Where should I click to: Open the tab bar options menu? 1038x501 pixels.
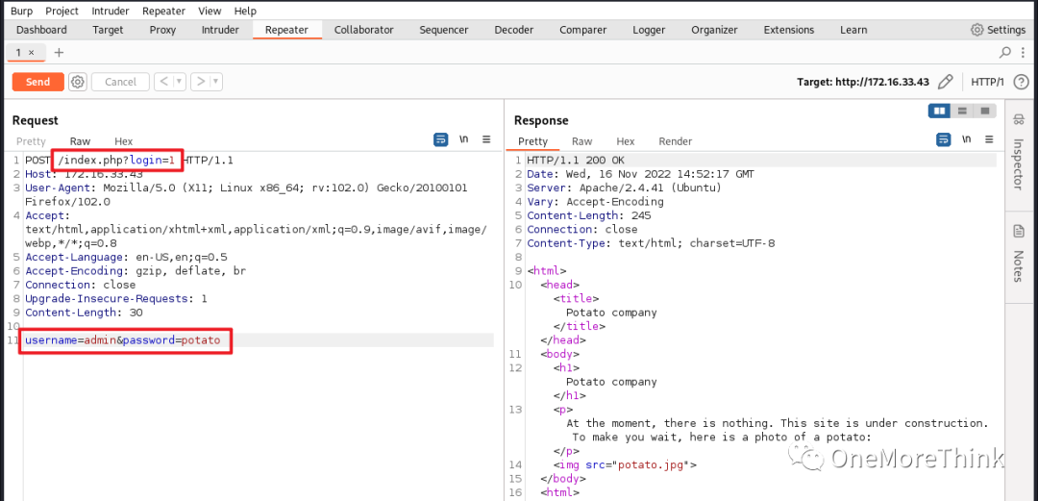point(1025,52)
